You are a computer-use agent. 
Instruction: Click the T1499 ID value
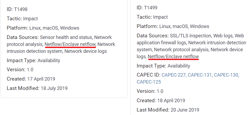(151, 8)
